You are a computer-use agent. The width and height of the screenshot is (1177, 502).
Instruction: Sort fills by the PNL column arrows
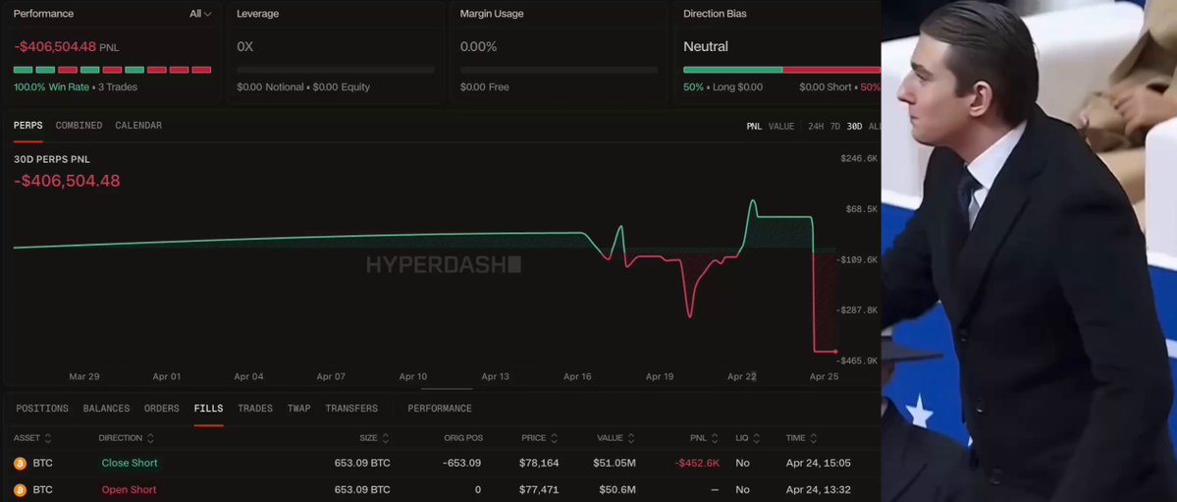click(715, 438)
